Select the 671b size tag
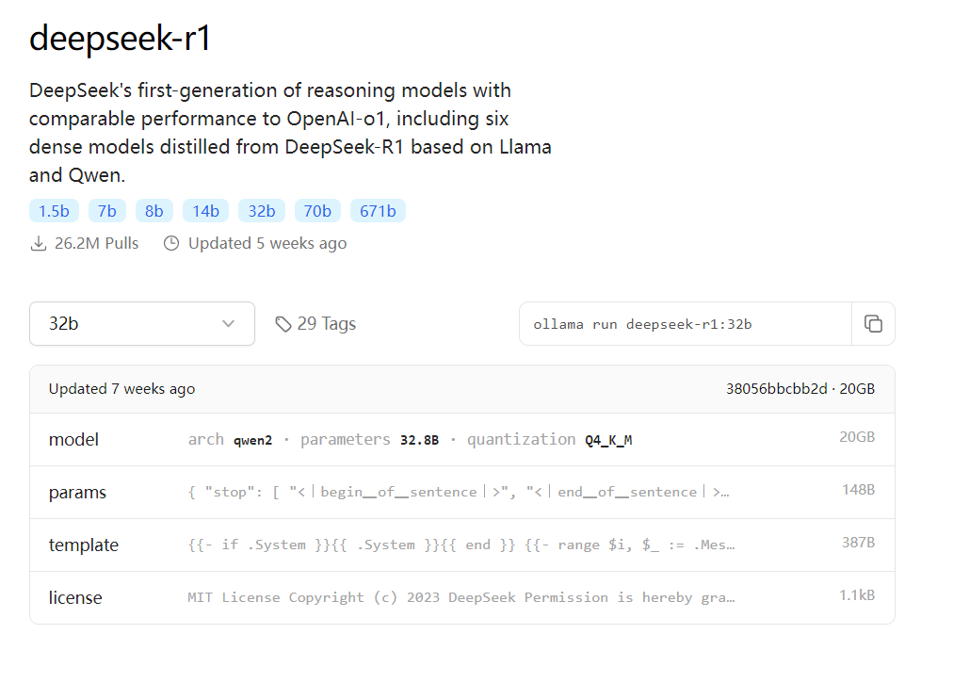 (378, 211)
